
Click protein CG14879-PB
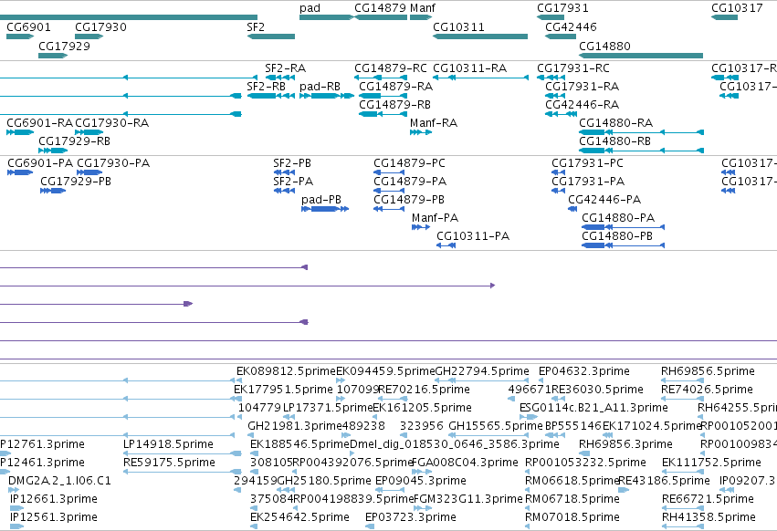[x=389, y=209]
